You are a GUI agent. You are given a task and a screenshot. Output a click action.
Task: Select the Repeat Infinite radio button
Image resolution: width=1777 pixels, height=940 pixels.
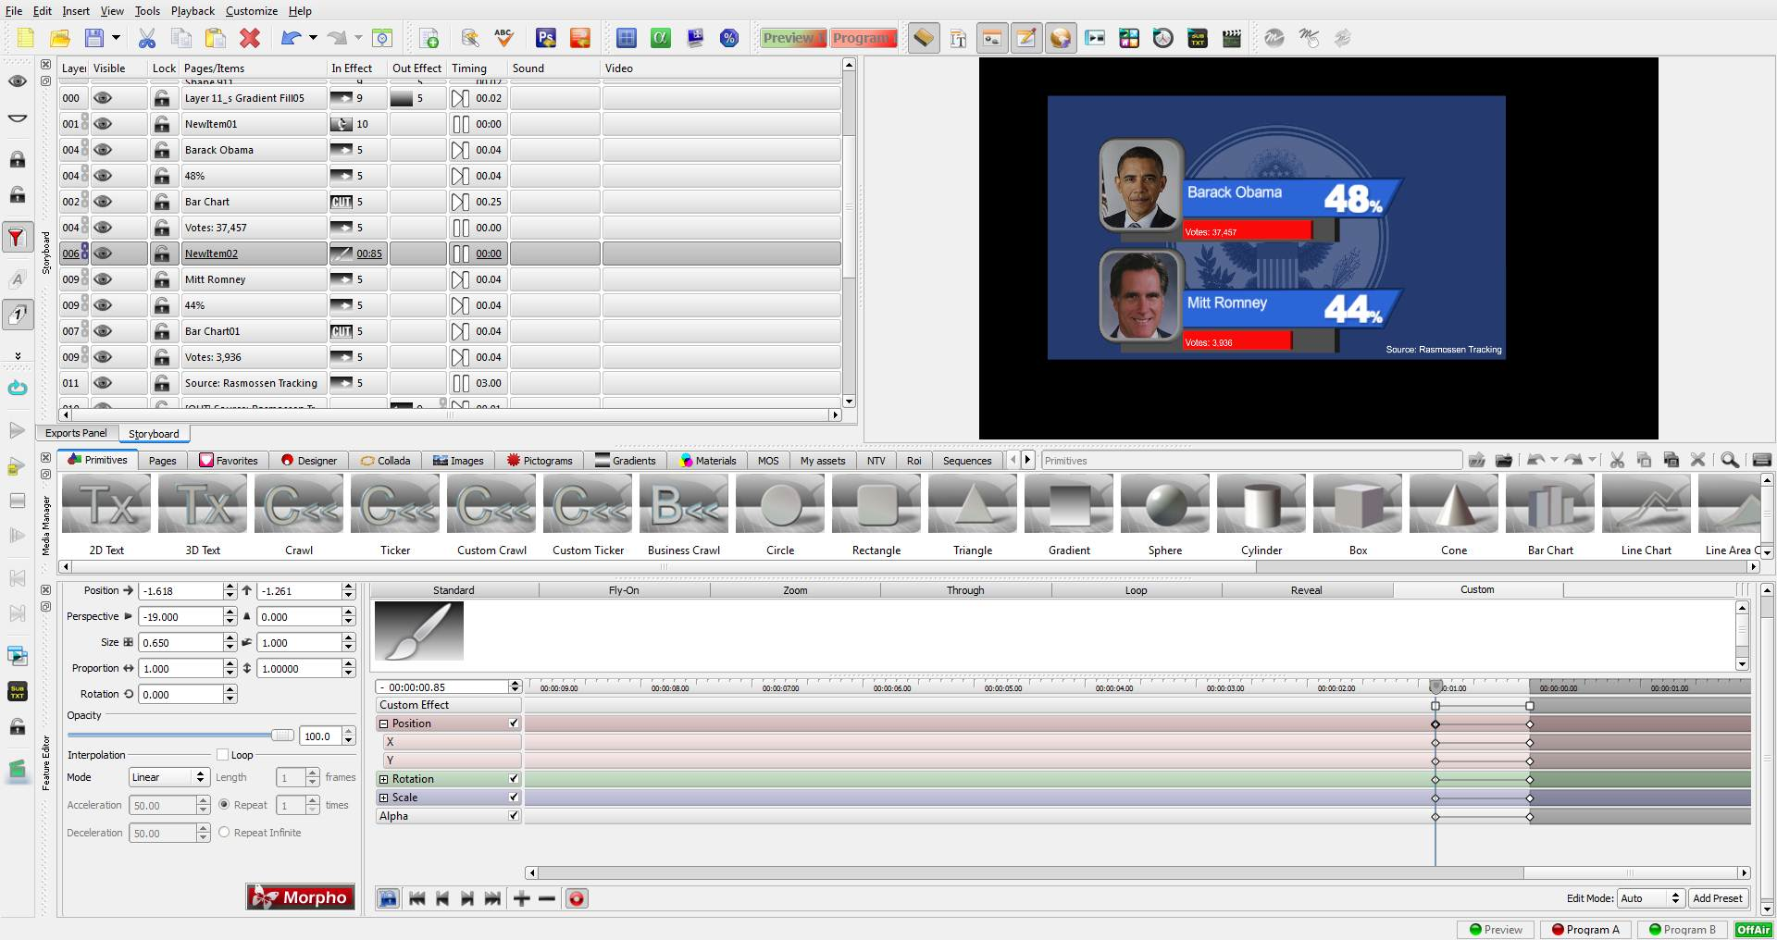(224, 833)
